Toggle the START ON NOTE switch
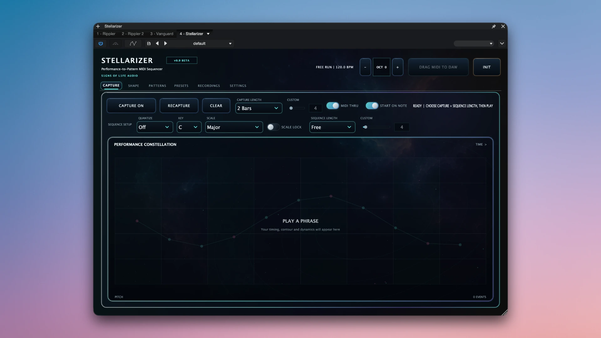 coord(372,106)
